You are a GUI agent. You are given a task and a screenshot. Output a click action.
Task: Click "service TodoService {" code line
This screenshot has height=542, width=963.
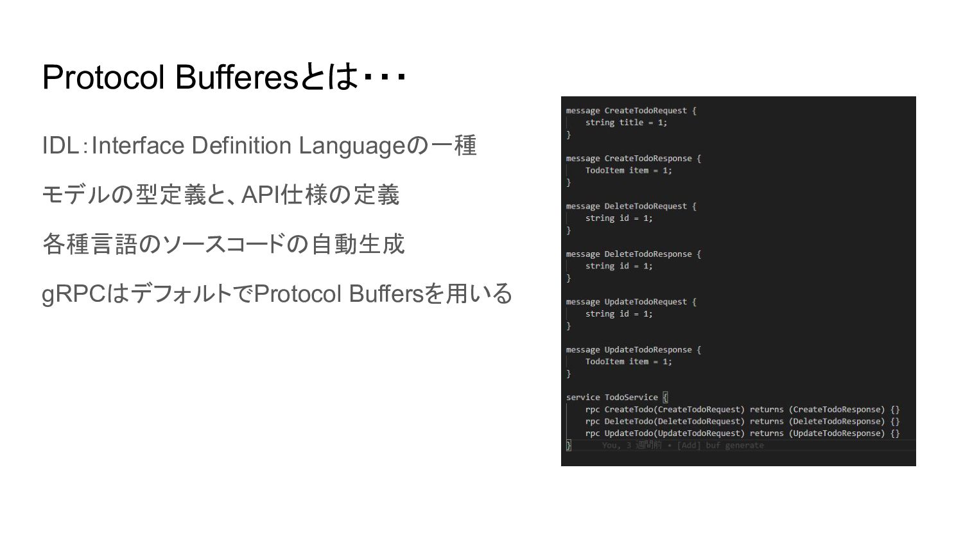[617, 398]
